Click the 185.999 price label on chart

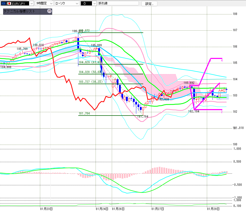tap(96, 45)
